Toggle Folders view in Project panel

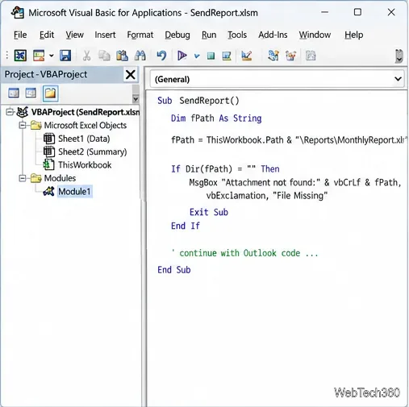(51, 93)
